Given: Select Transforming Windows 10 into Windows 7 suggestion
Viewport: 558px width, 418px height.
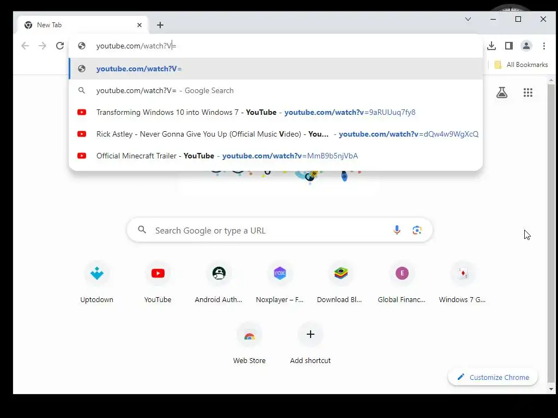Looking at the screenshot, I should pos(276,112).
